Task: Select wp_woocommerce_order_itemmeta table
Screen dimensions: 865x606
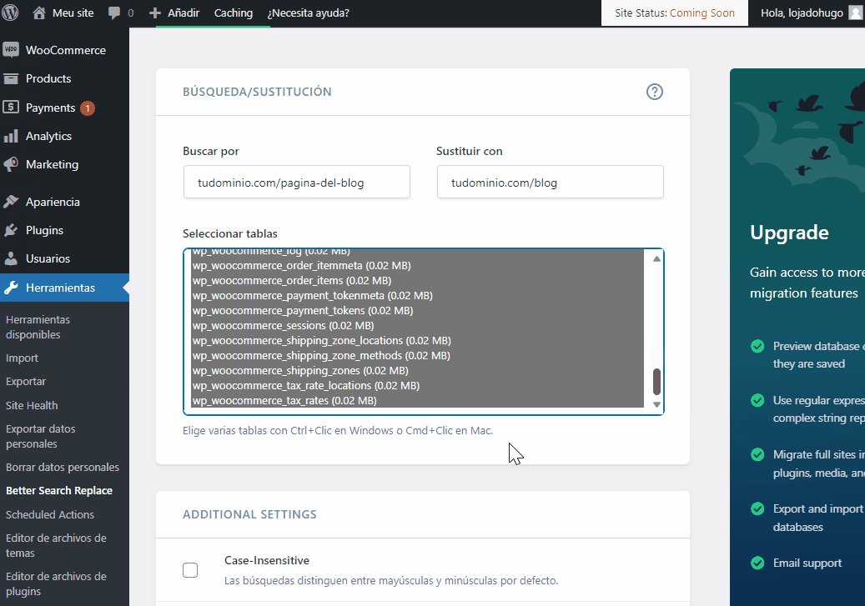Action: pos(417,266)
